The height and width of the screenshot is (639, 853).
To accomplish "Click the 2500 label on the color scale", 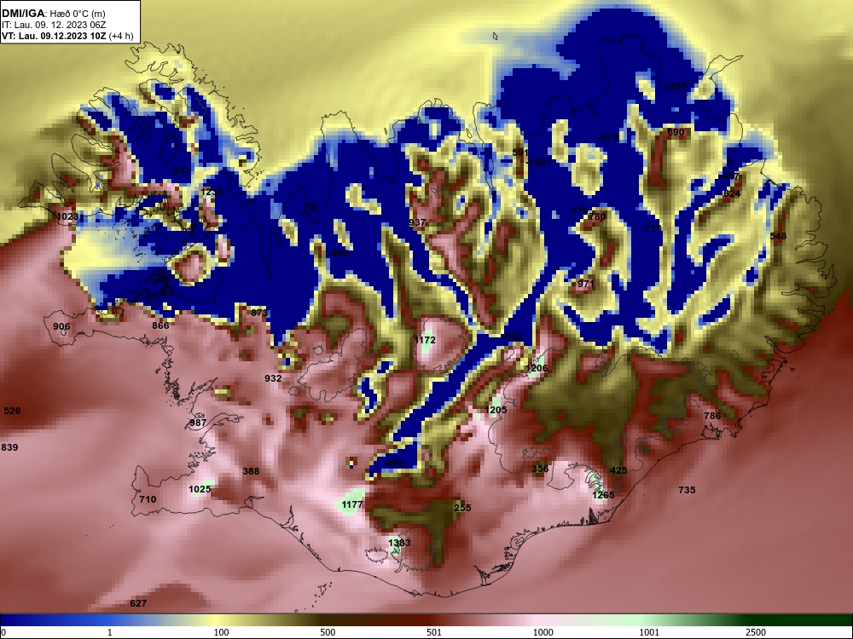I will click(756, 632).
